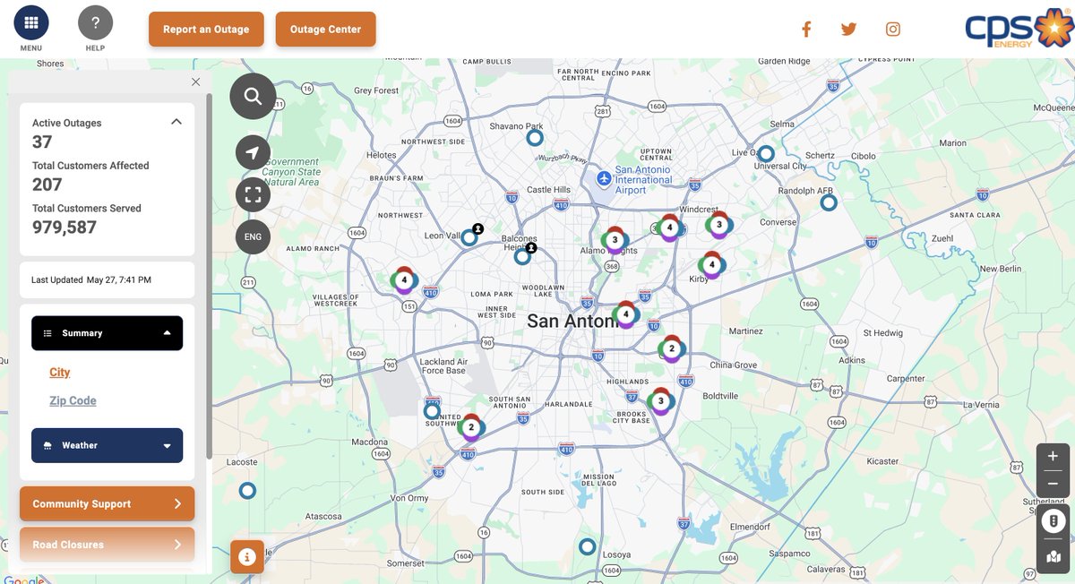Collapse the Active Outages card chevron

pyautogui.click(x=176, y=122)
